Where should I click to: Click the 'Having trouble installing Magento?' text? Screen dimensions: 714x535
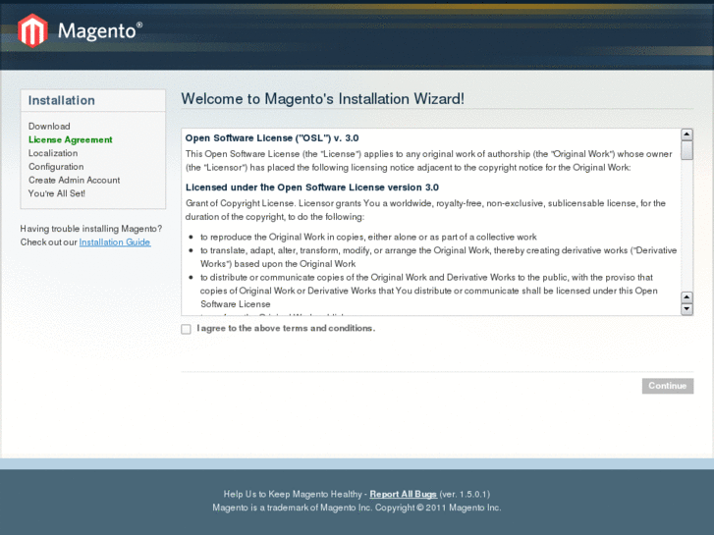pyautogui.click(x=91, y=229)
